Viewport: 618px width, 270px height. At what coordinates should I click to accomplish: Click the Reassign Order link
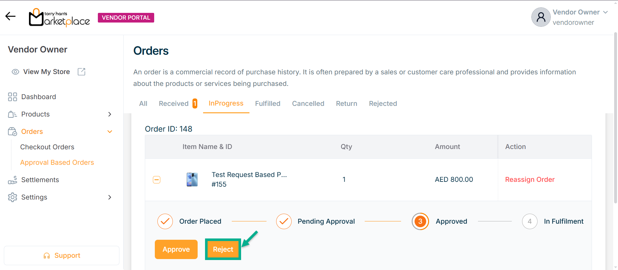pyautogui.click(x=530, y=180)
